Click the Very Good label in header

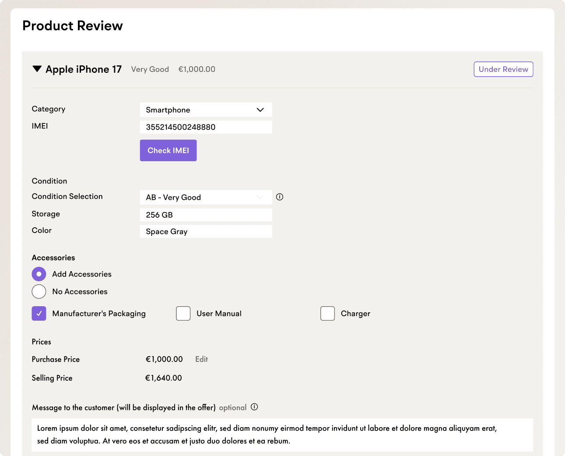point(150,69)
